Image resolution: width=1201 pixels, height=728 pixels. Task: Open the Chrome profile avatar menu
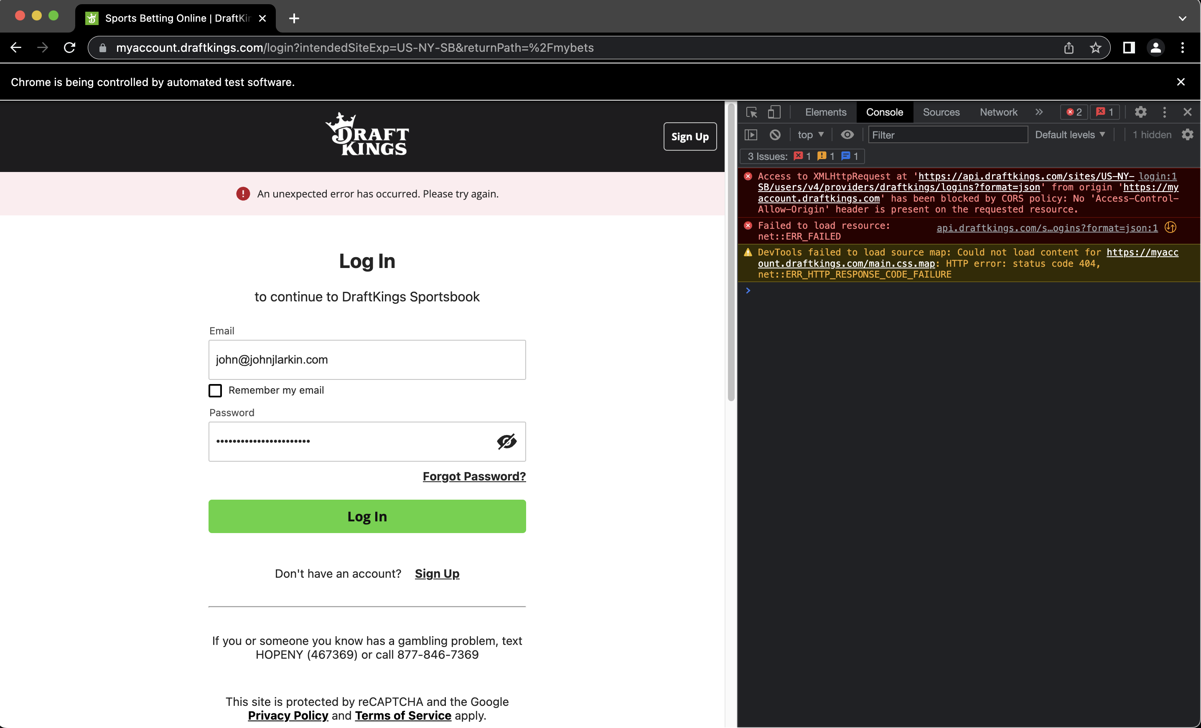click(1156, 47)
